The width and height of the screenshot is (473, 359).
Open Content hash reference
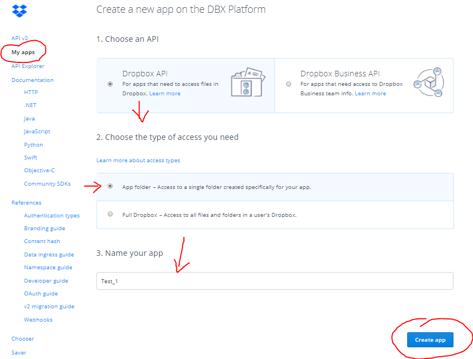click(x=42, y=241)
